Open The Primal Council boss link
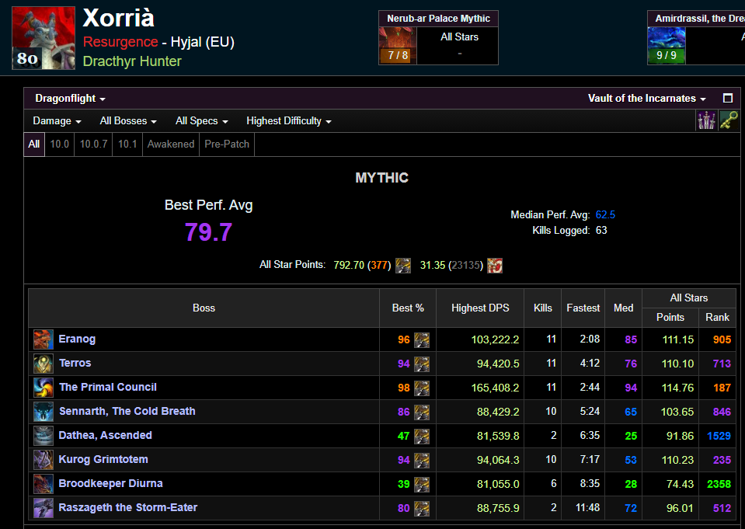The image size is (745, 529). tap(107, 387)
